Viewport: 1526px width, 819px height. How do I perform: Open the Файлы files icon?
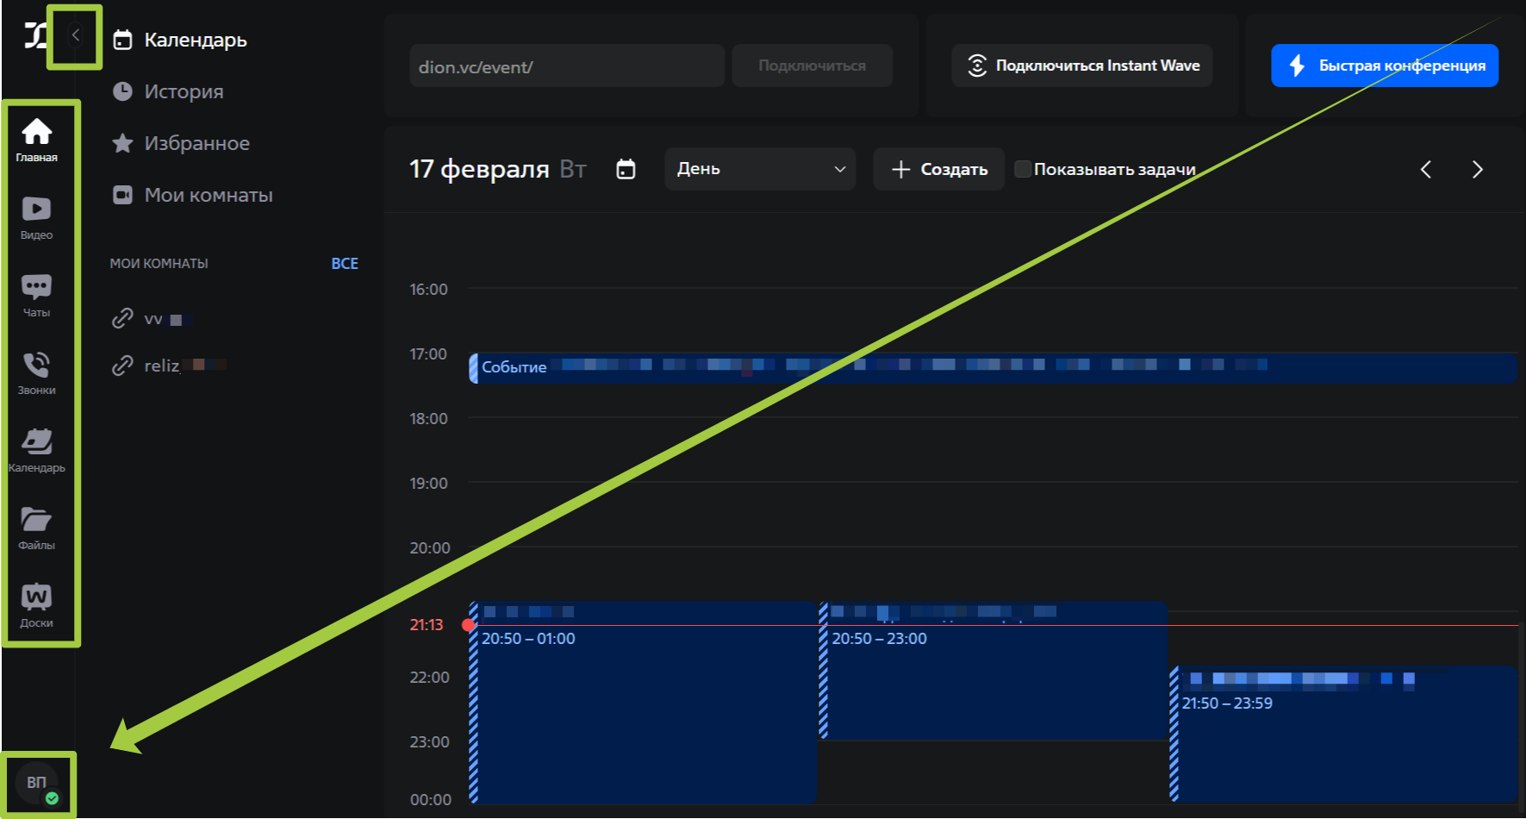[x=36, y=527]
